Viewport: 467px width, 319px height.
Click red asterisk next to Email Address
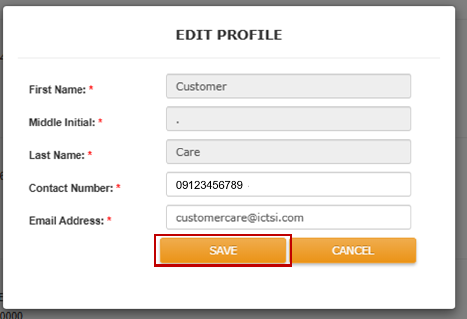109,220
